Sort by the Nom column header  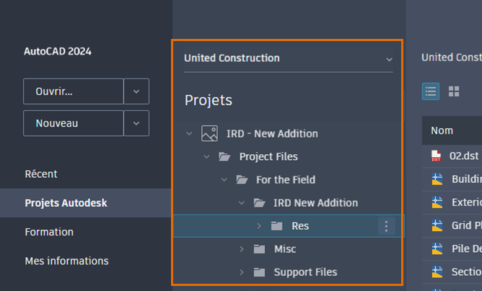[442, 130]
